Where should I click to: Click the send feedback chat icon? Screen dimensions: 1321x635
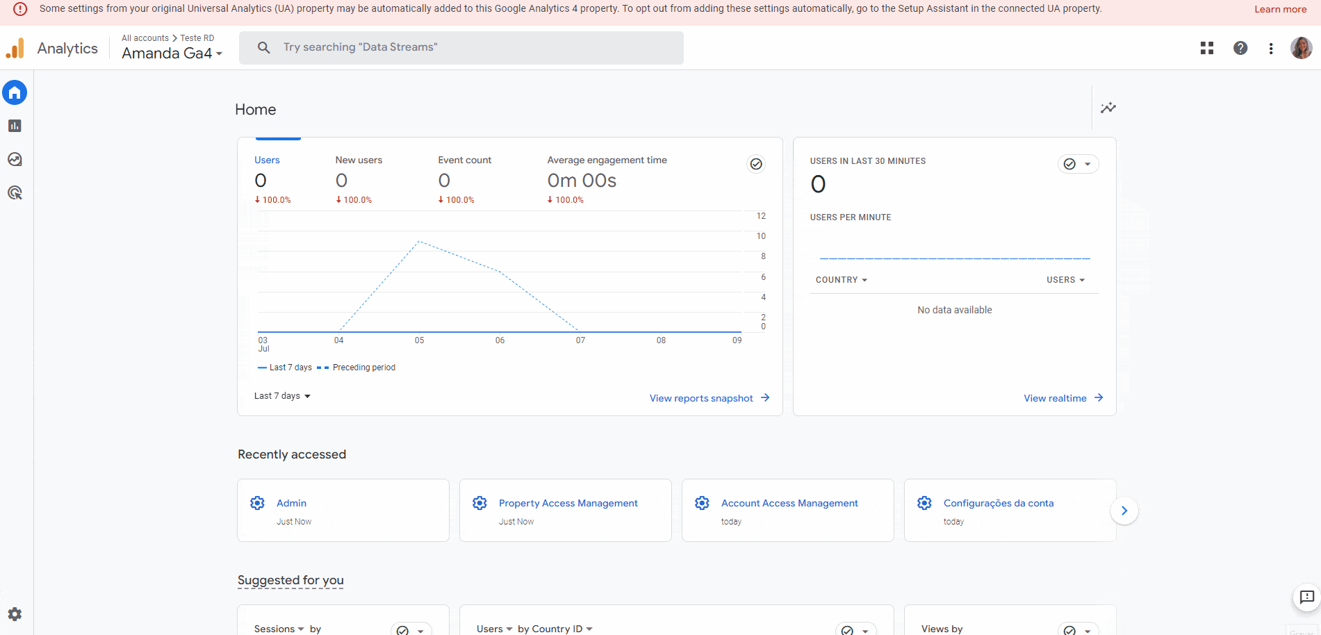pos(1306,597)
